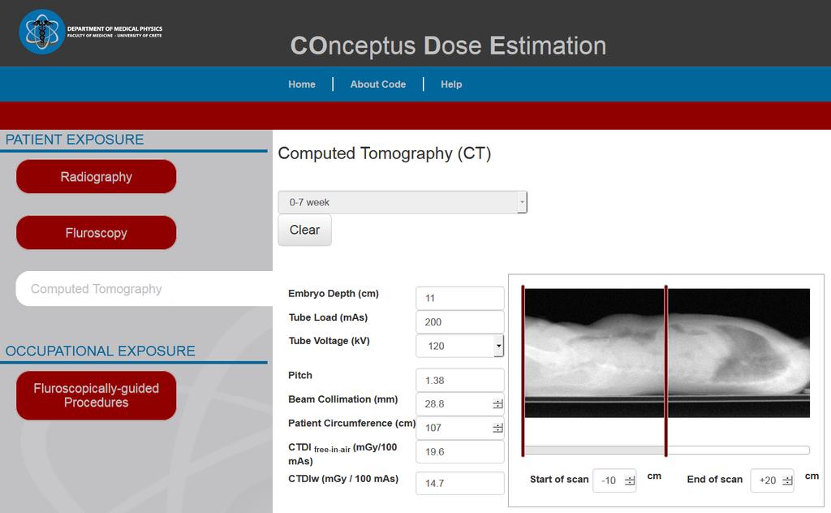Click the Pitch input field
Viewport: 831px width, 513px height.
(x=459, y=381)
